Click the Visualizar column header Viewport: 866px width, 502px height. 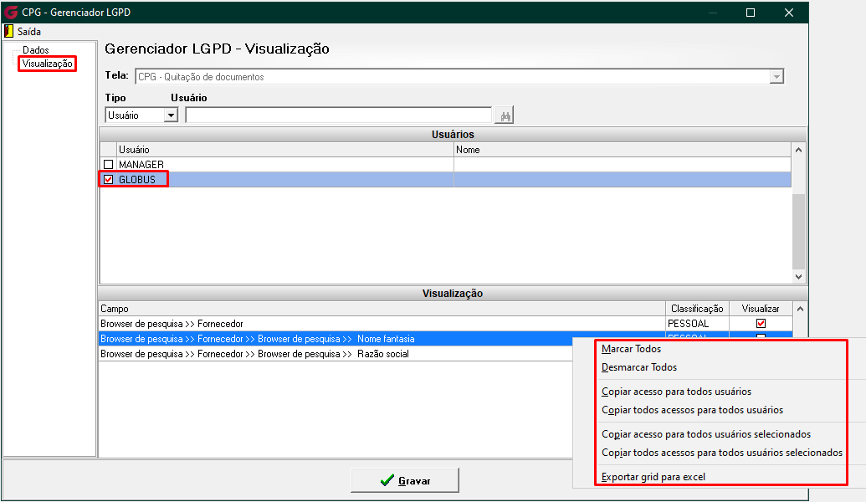(761, 309)
